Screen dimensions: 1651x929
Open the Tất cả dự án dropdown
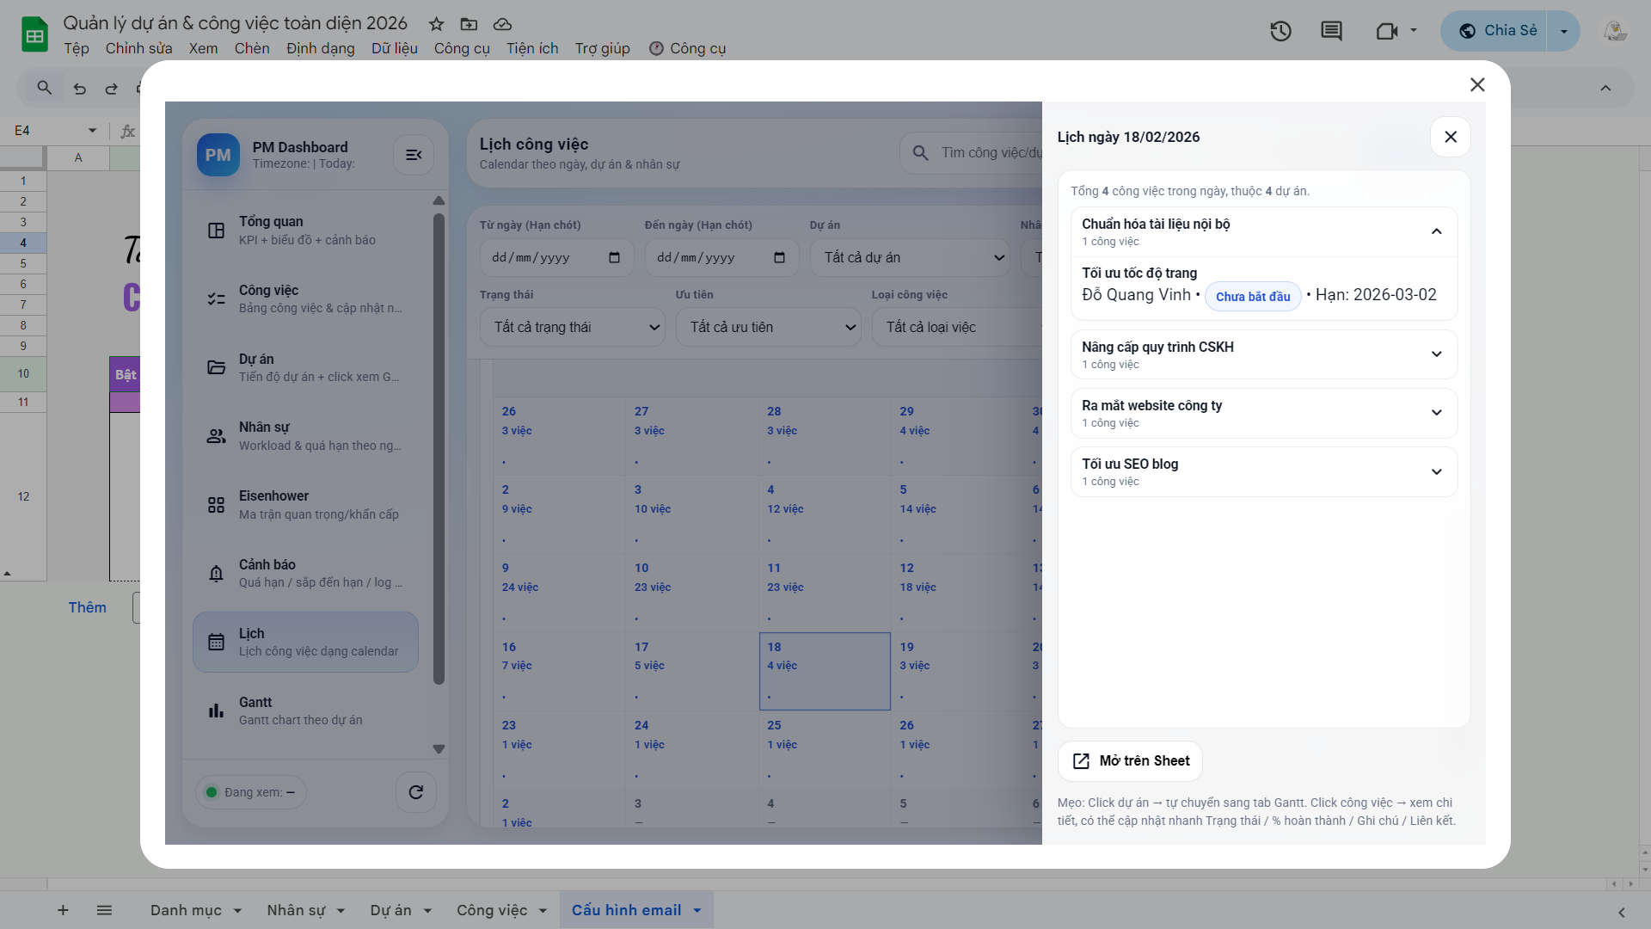910,257
